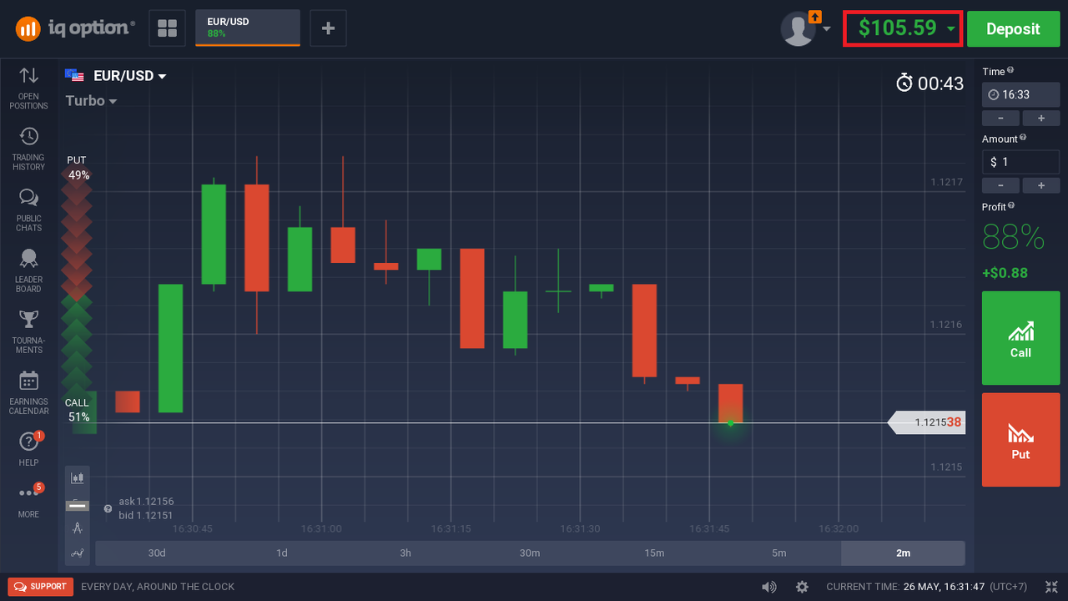Image resolution: width=1068 pixels, height=601 pixels.
Task: Click the 'bid 1.12151' value
Action: [146, 515]
